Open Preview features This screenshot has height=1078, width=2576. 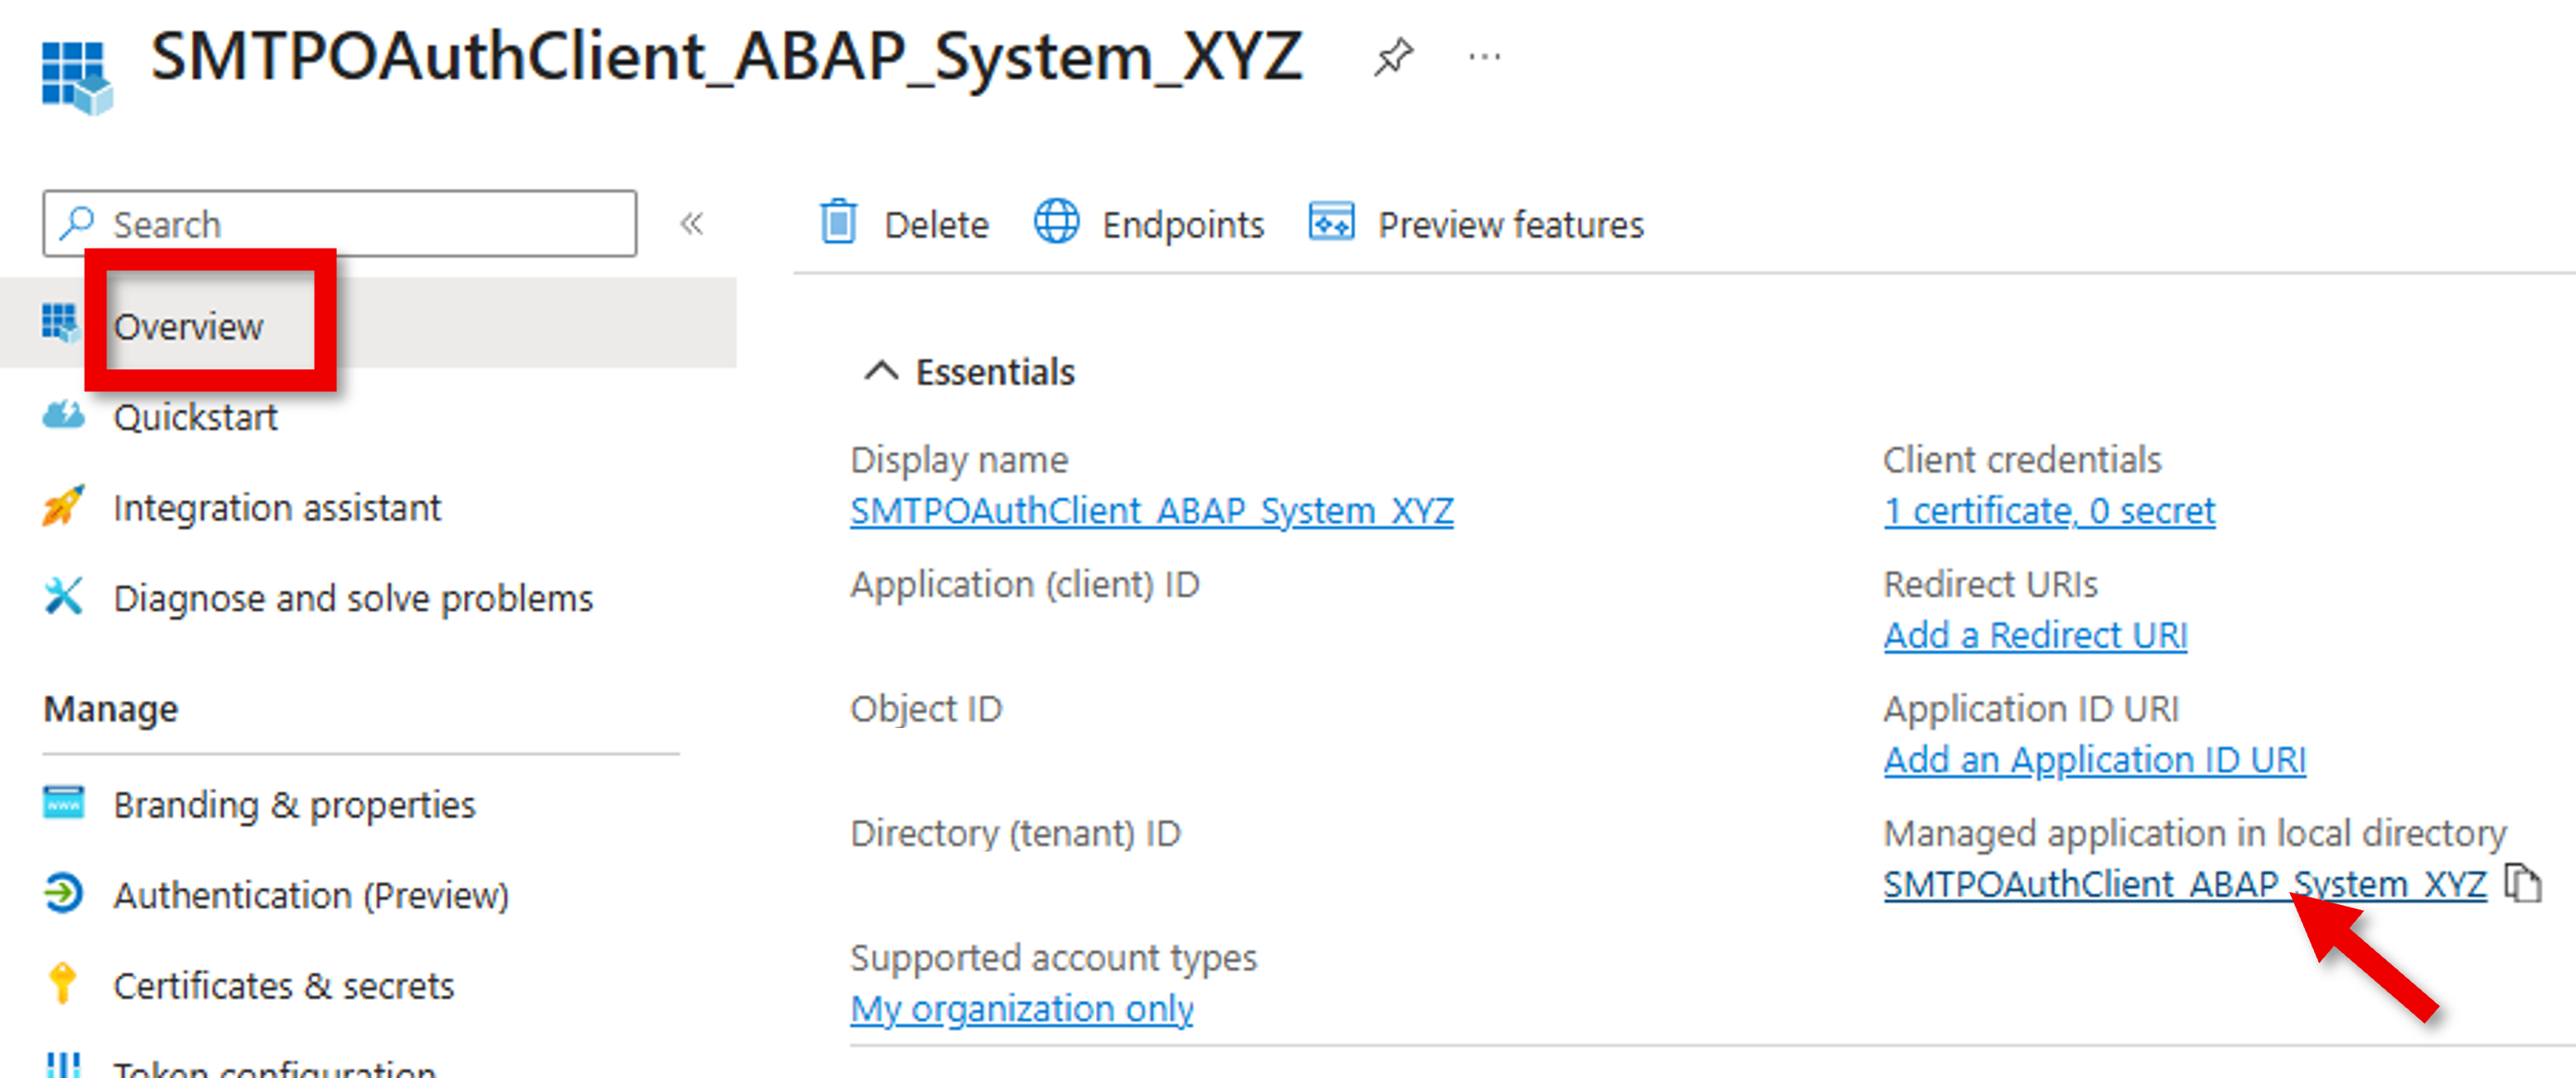[1510, 224]
